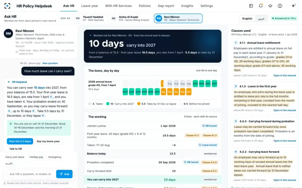The image size is (302, 188).
Task: Open the user profile icon
Action: (280, 6)
